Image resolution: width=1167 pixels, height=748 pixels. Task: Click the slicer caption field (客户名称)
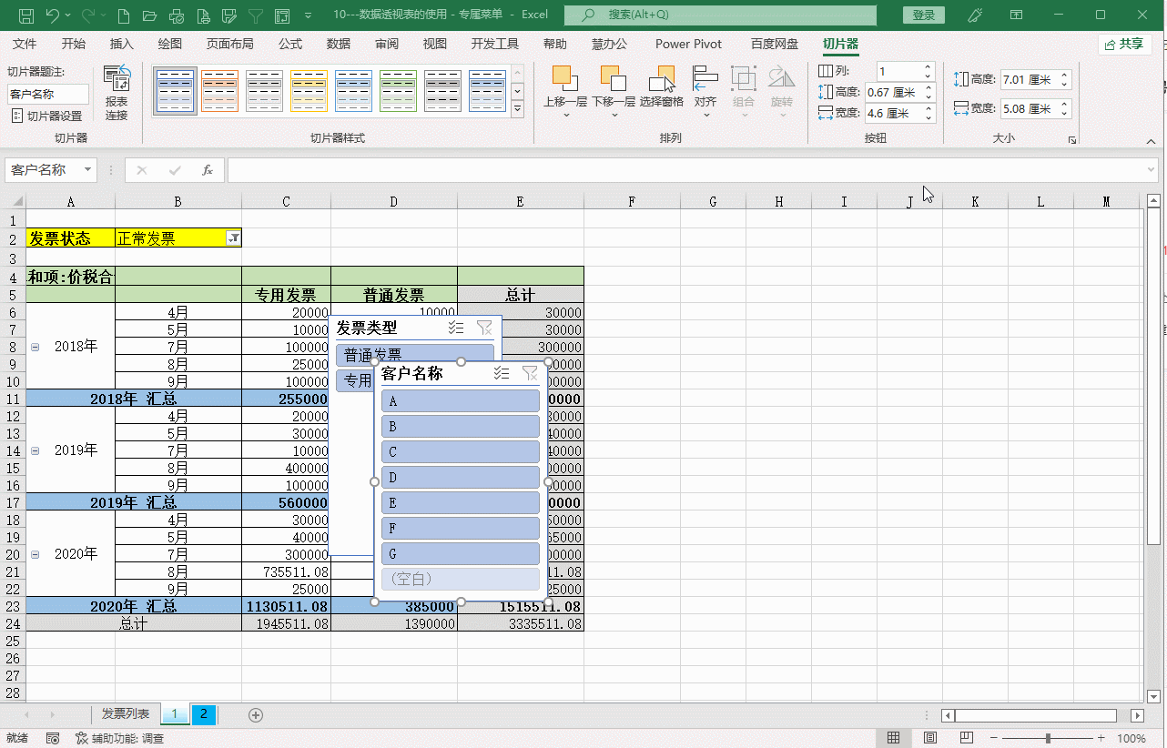point(48,94)
